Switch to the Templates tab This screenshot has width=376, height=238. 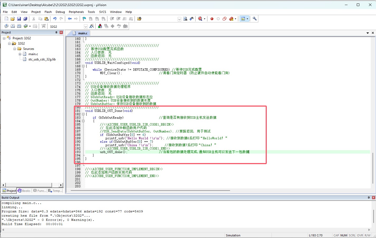55,191
